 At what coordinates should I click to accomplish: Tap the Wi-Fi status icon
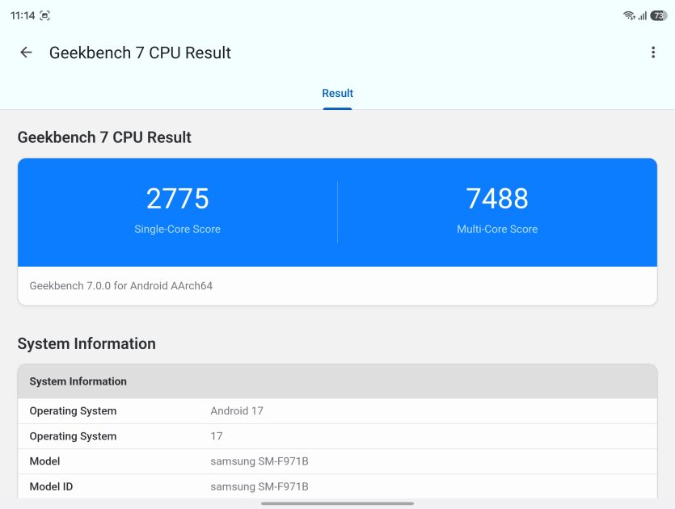pos(629,16)
